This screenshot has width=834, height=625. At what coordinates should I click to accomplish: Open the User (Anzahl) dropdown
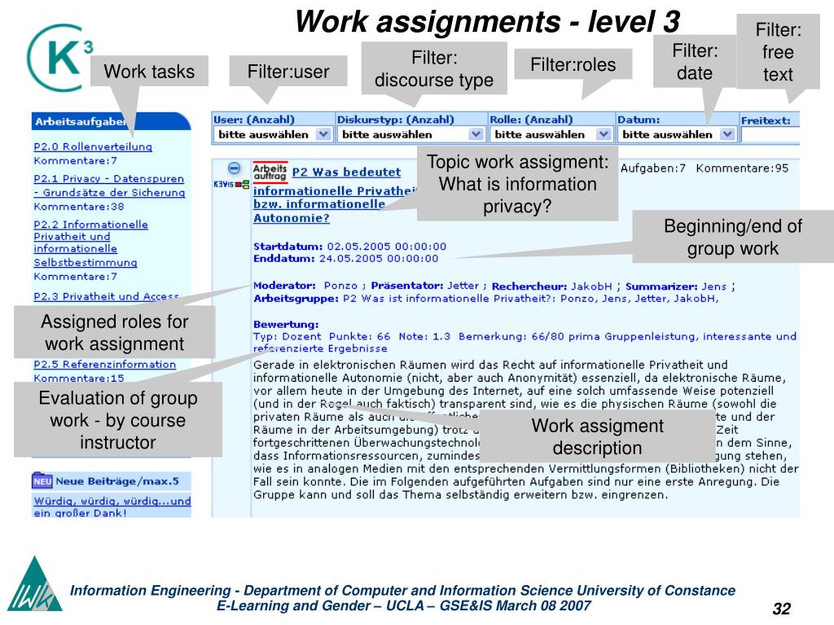(274, 134)
